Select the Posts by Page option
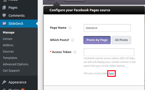This screenshot has height=90, width=145. (97, 40)
